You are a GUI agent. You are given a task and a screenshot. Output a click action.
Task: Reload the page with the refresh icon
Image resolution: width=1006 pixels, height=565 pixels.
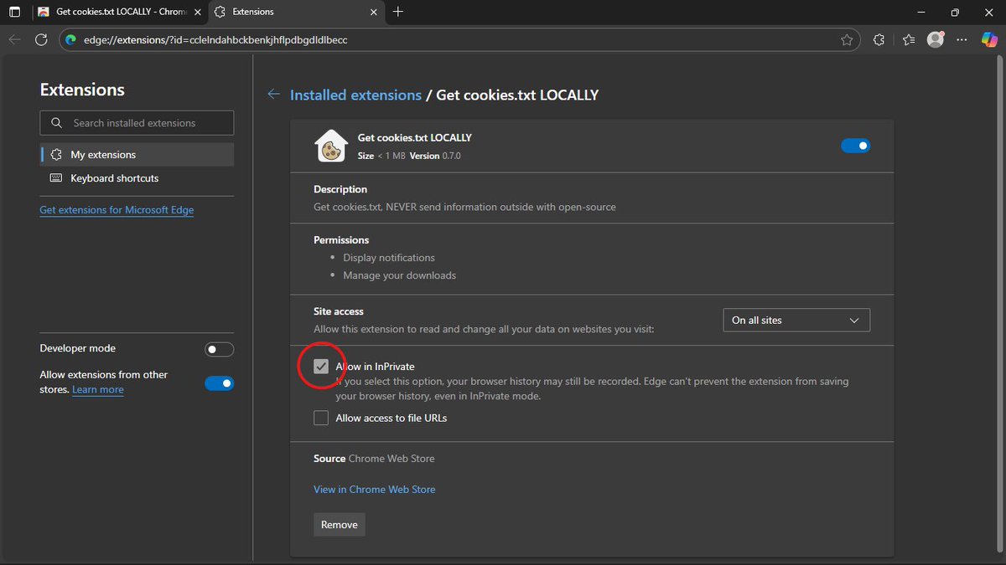pos(41,39)
